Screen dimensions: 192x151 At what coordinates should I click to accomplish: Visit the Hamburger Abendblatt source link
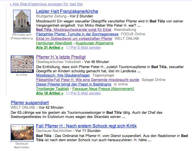coord(53,43)
